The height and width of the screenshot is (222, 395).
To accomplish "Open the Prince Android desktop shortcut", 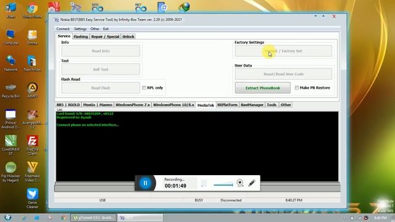I will click(10, 119).
